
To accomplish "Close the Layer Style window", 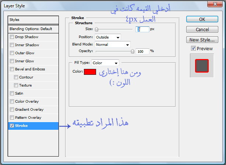I will (x=215, y=4).
